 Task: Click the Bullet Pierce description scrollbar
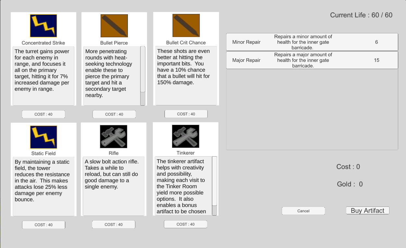coord(143,75)
